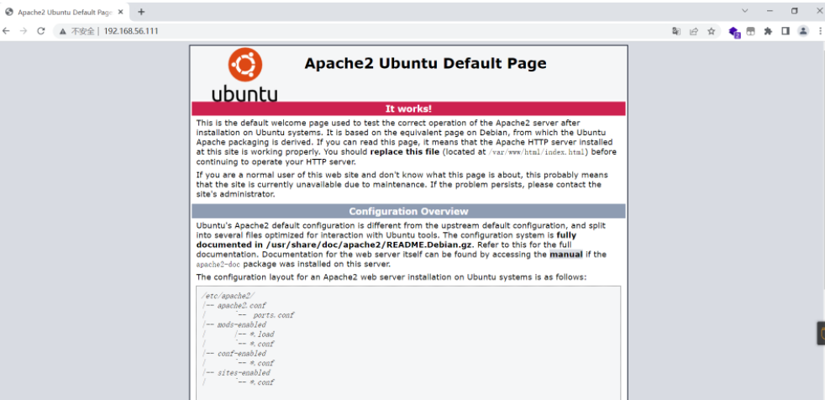Click the floating widget at right edge
825x400 pixels.
(x=821, y=333)
